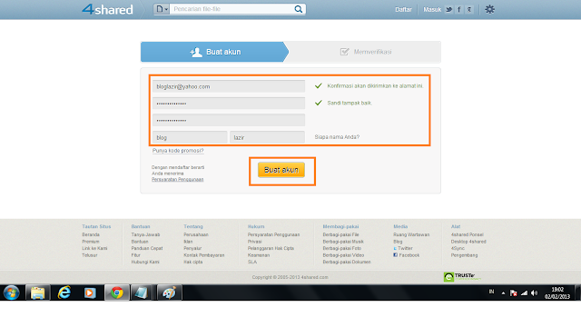
Task: Click the 4shared logo in the header
Action: (107, 9)
